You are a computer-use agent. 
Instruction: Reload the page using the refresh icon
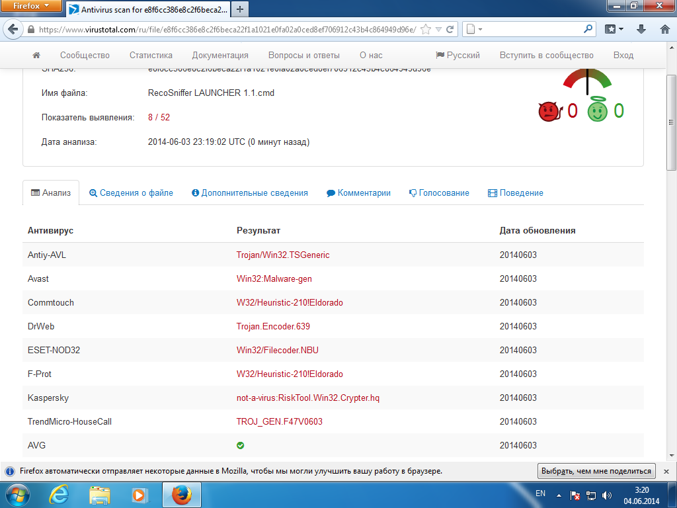(x=450, y=29)
